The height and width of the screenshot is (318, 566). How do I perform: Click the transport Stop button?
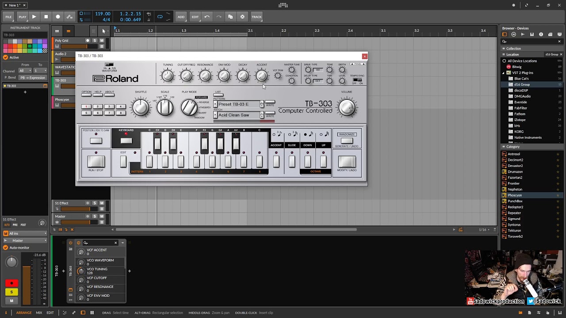click(46, 17)
